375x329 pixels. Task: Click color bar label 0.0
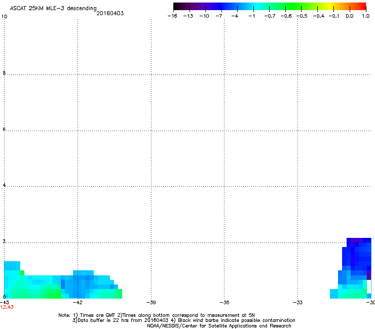pos(350,16)
